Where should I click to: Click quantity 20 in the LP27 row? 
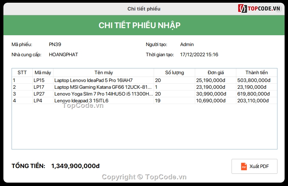(174, 94)
